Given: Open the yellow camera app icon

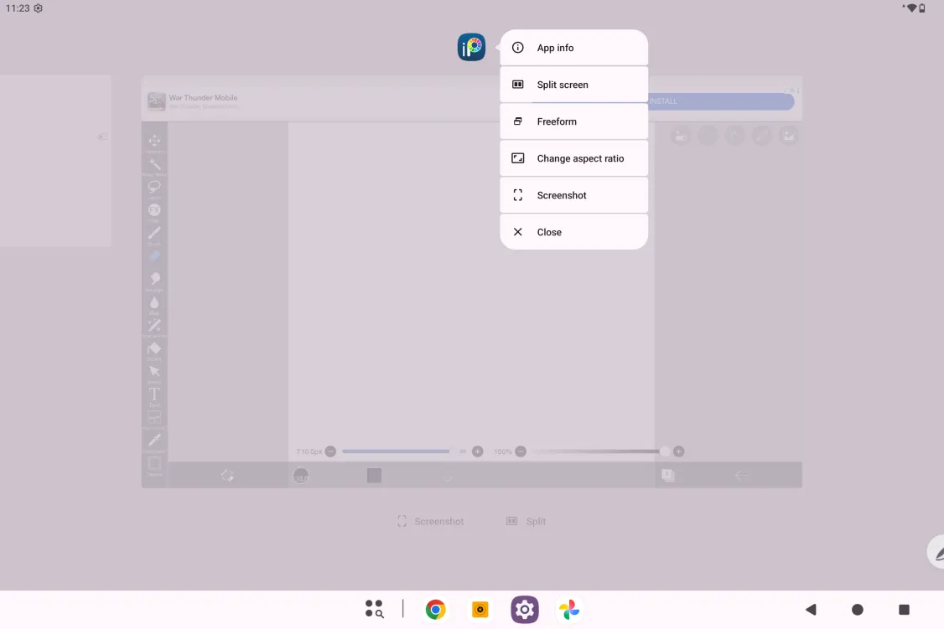Looking at the screenshot, I should coord(480,609).
